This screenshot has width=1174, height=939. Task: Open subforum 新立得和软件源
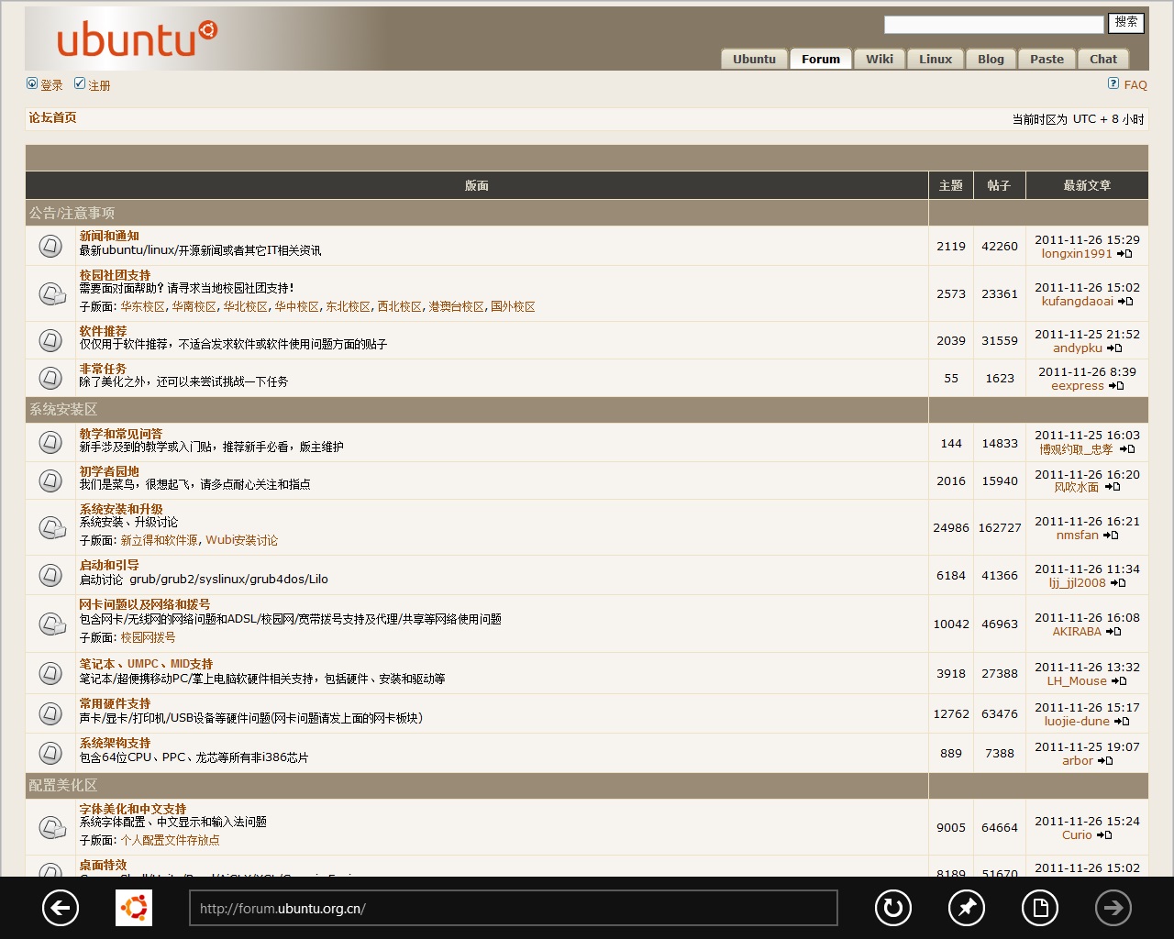coord(159,540)
